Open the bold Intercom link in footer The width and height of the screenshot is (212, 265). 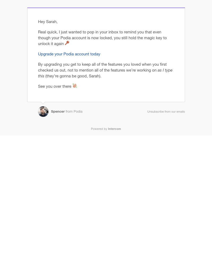pyautogui.click(x=114, y=129)
